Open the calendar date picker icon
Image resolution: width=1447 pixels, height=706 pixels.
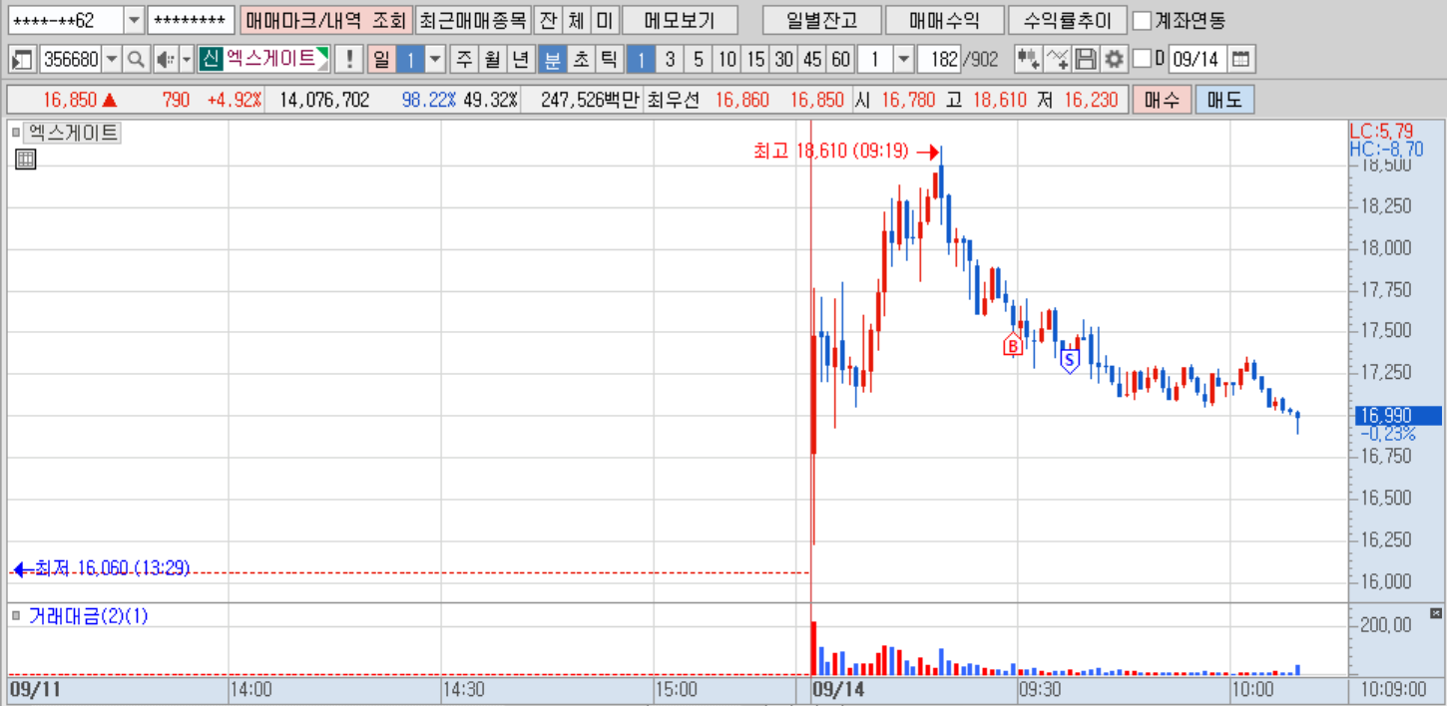pyautogui.click(x=1240, y=60)
